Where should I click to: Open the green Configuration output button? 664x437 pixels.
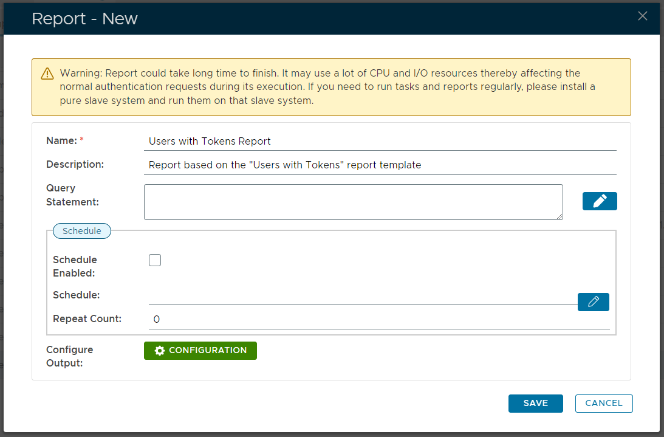click(200, 351)
